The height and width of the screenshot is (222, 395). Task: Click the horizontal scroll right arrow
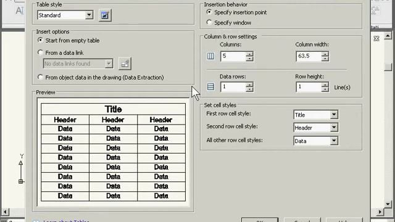[380, 212]
